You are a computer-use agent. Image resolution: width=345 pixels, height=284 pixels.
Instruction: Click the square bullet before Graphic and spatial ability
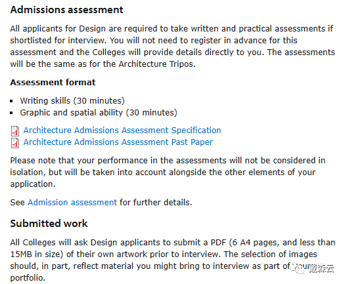tap(11, 113)
